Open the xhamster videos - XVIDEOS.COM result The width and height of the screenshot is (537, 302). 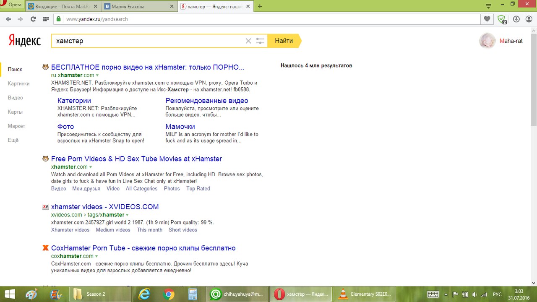(x=105, y=207)
